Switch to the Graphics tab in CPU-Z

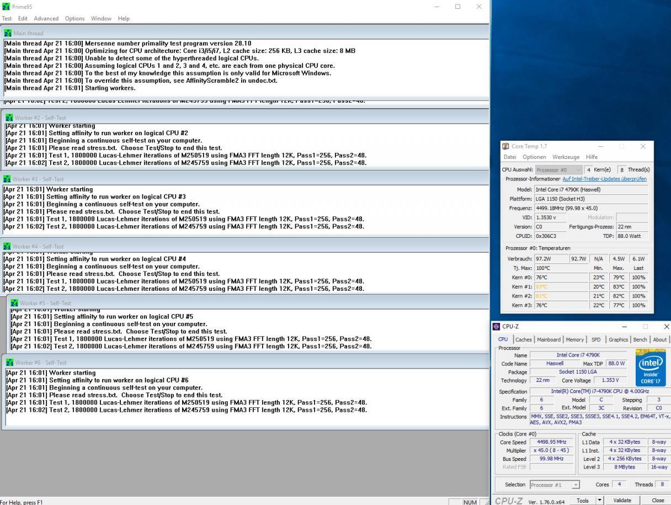pos(618,339)
